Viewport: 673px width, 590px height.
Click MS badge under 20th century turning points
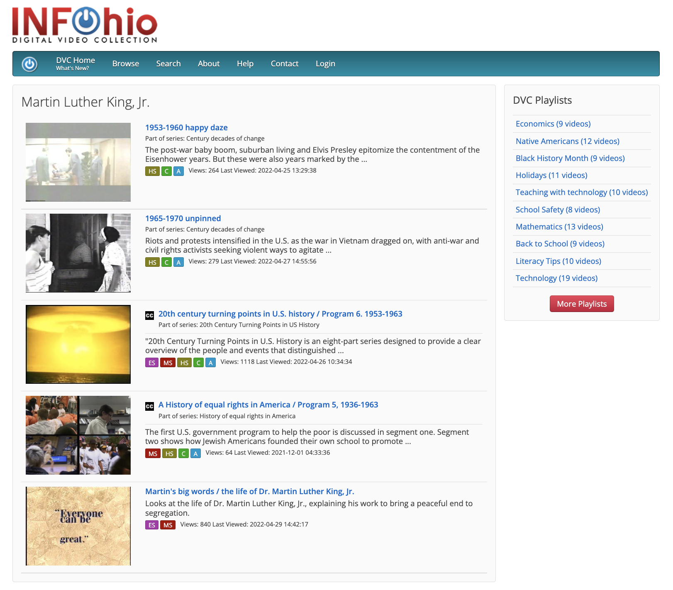[168, 363]
